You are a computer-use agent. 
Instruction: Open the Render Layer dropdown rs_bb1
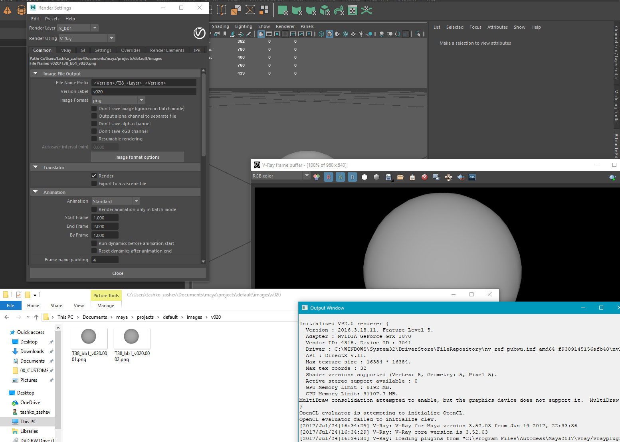[78, 28]
